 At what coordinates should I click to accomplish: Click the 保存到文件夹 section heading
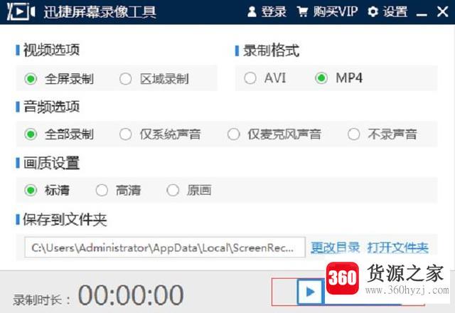(x=65, y=220)
